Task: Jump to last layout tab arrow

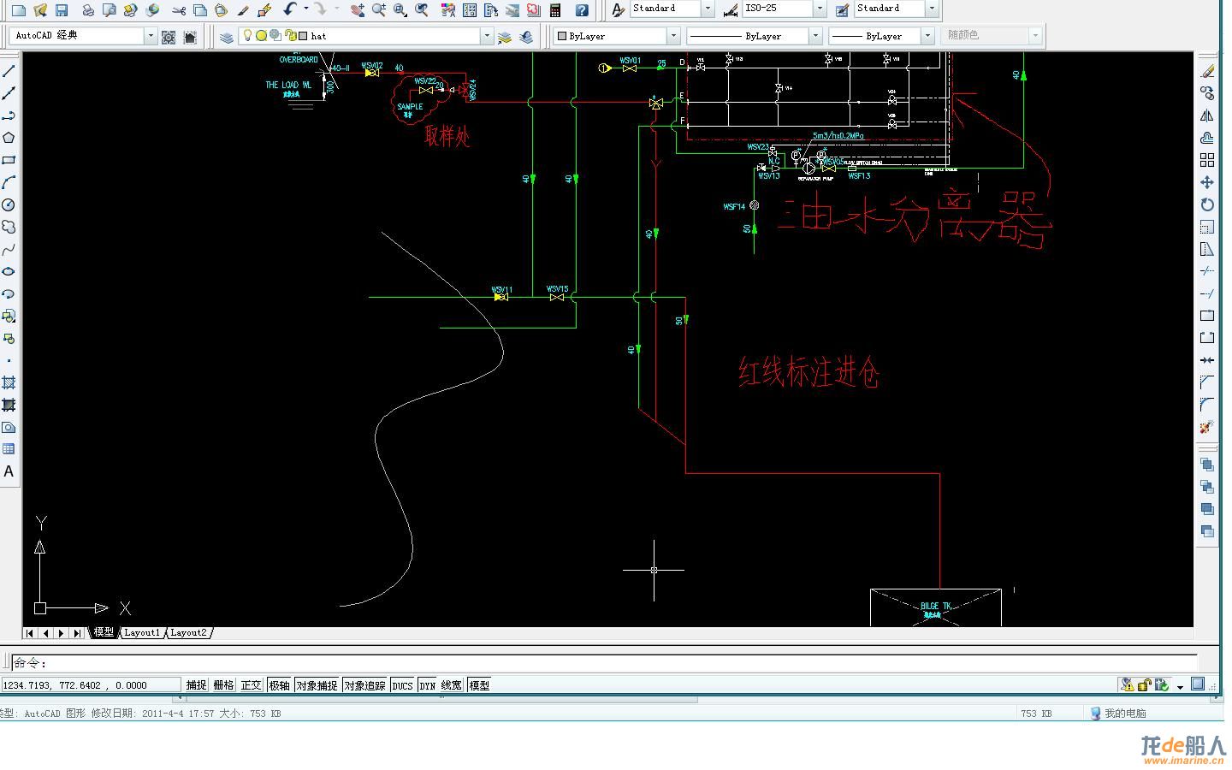Action: pos(77,633)
